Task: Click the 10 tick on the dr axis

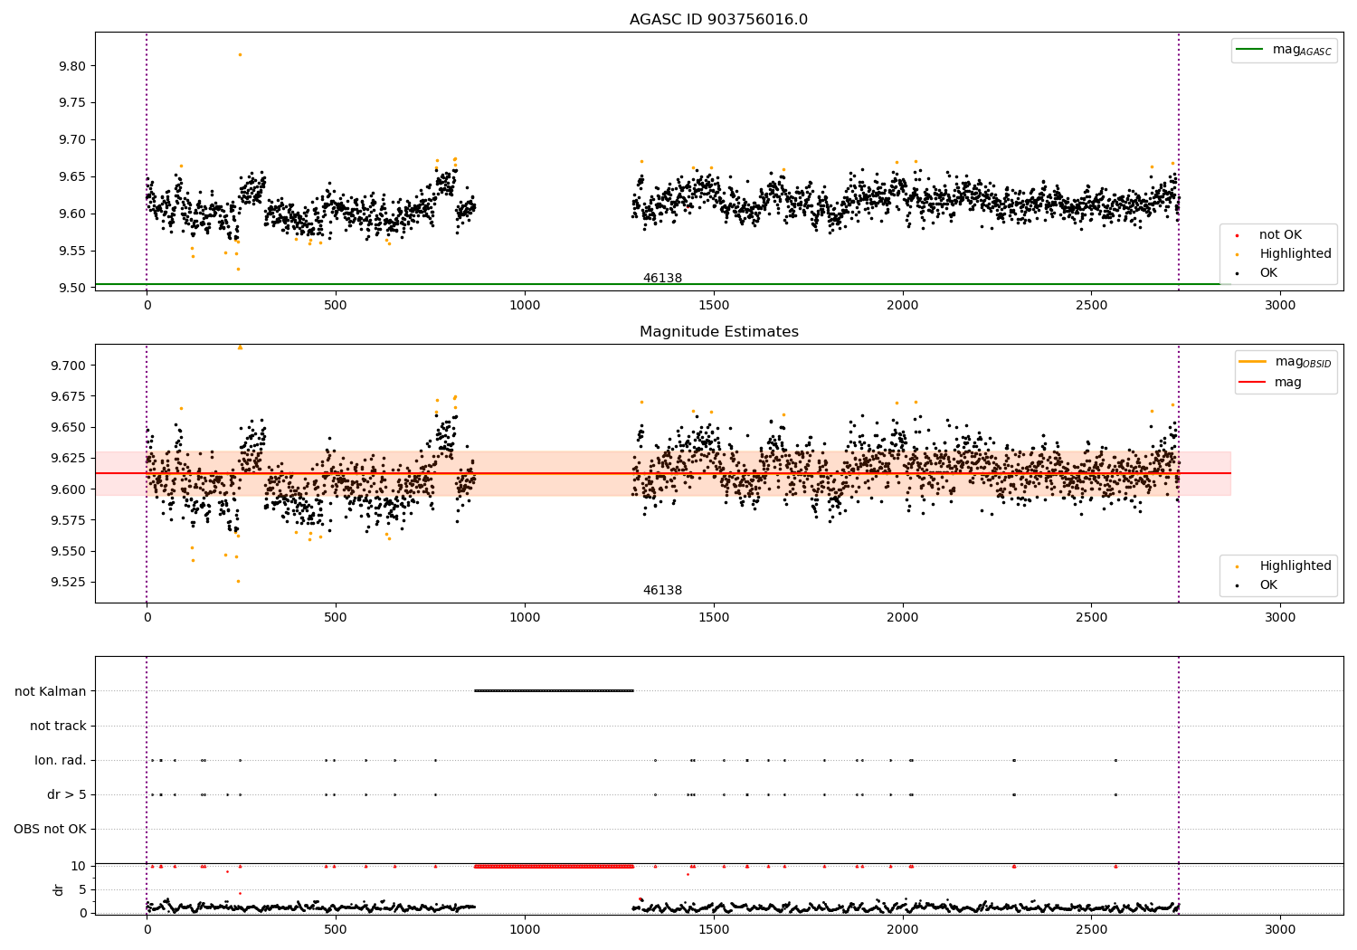Action: (79, 866)
